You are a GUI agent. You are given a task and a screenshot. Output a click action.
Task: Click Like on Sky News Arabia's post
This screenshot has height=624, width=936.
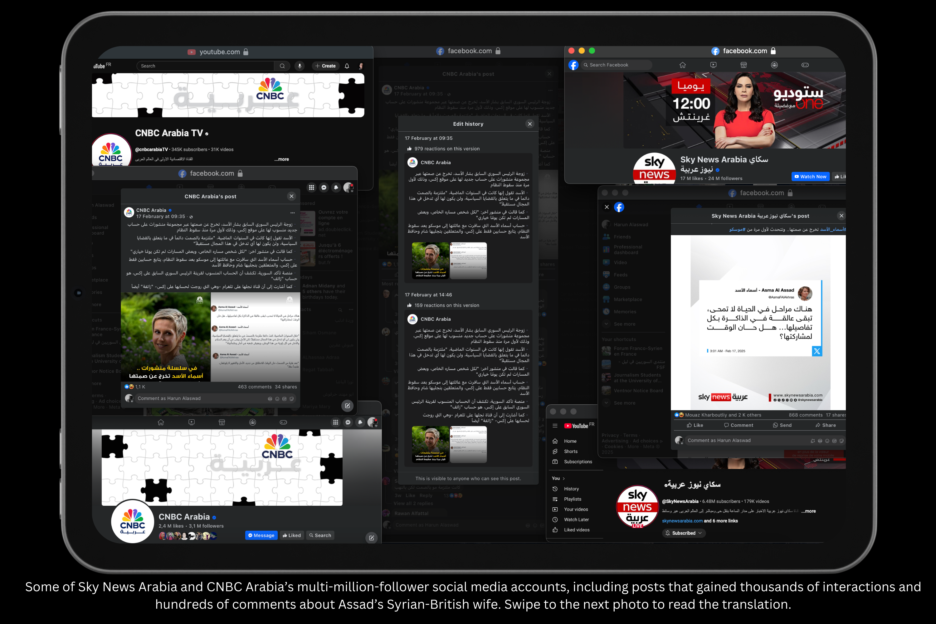tap(695, 425)
